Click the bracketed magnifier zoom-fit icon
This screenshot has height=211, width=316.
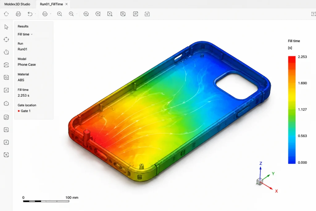click(110, 14)
